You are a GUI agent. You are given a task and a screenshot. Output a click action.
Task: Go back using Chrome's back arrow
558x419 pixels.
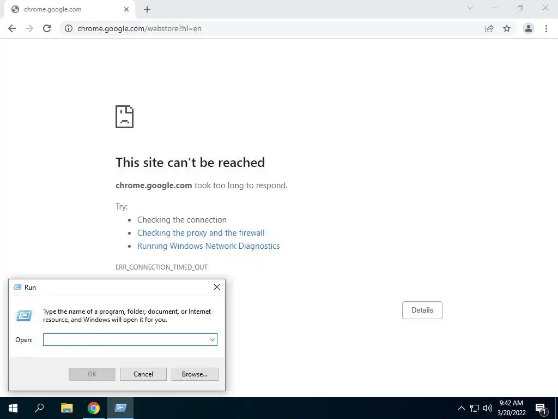(12, 28)
